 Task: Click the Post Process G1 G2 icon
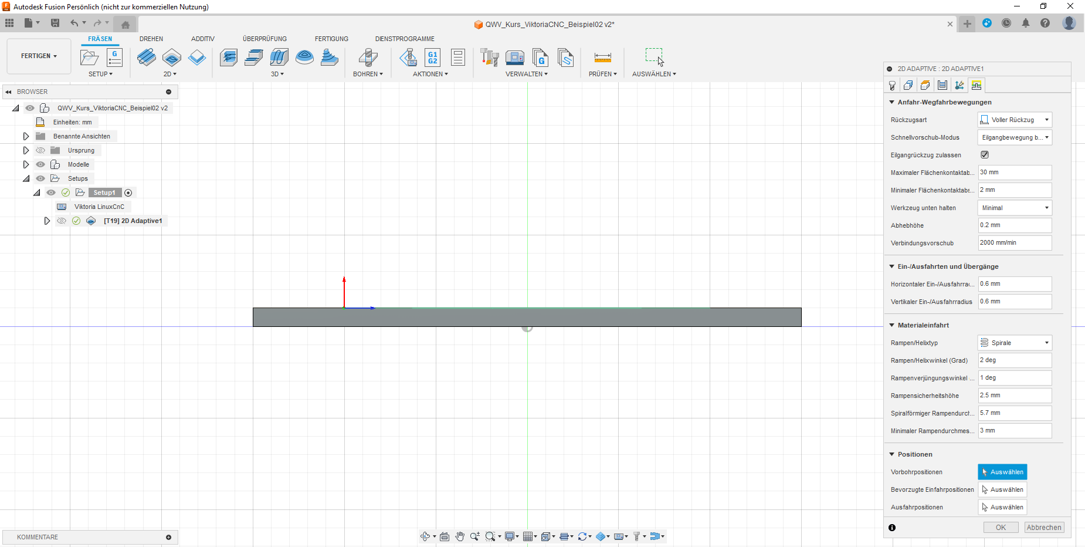pos(432,58)
